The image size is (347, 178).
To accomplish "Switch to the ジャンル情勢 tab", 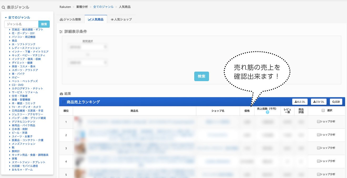I will coord(70,19).
